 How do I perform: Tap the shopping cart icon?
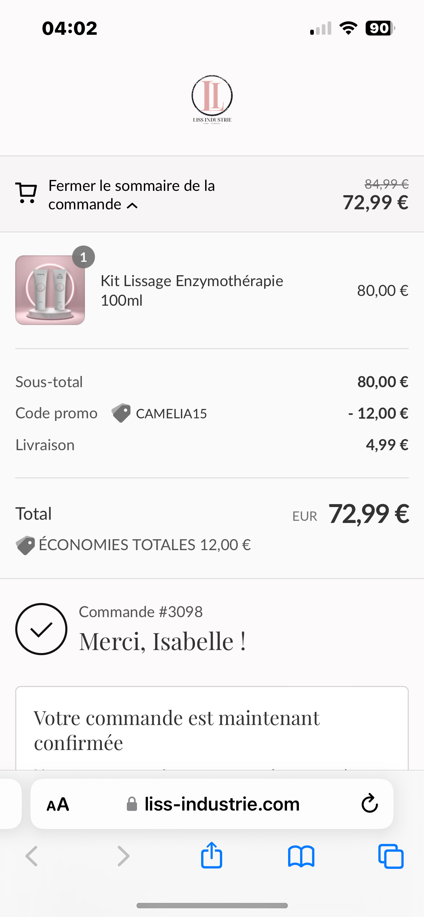(26, 193)
